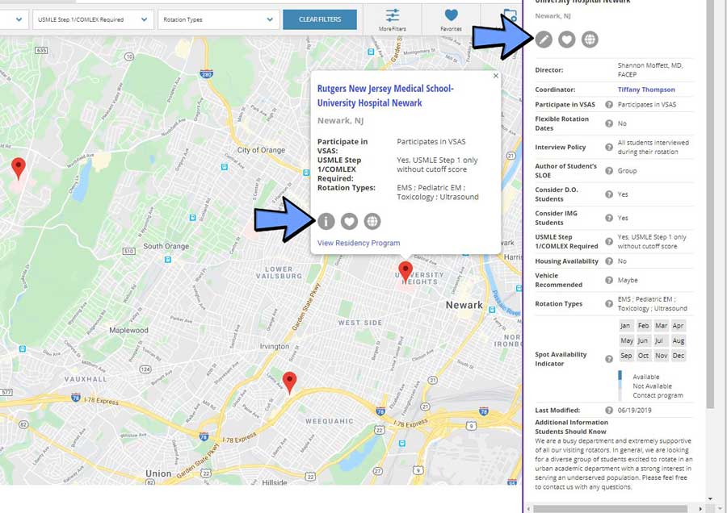Click the 06/19/2019 last modified date

coord(634,411)
